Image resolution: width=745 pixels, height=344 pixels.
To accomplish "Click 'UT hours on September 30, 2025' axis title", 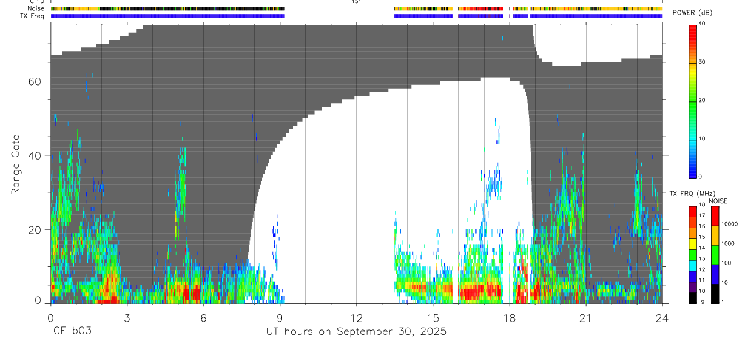I will (356, 332).
